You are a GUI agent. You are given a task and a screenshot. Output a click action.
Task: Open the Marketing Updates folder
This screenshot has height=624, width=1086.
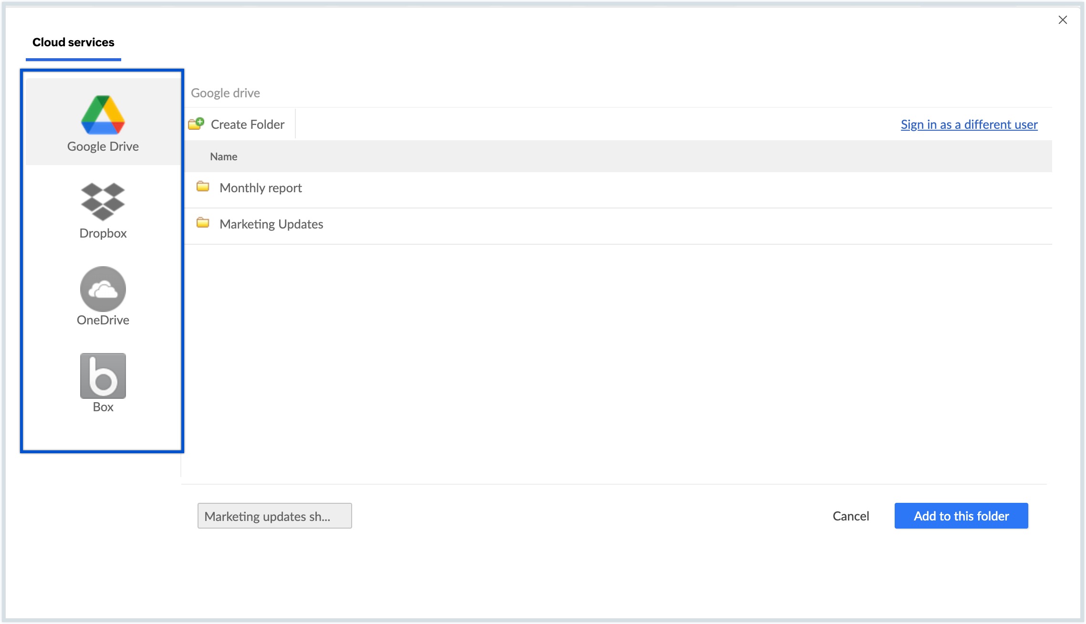point(271,224)
